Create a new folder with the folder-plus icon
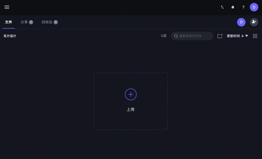The image size is (262, 159). 220,36
